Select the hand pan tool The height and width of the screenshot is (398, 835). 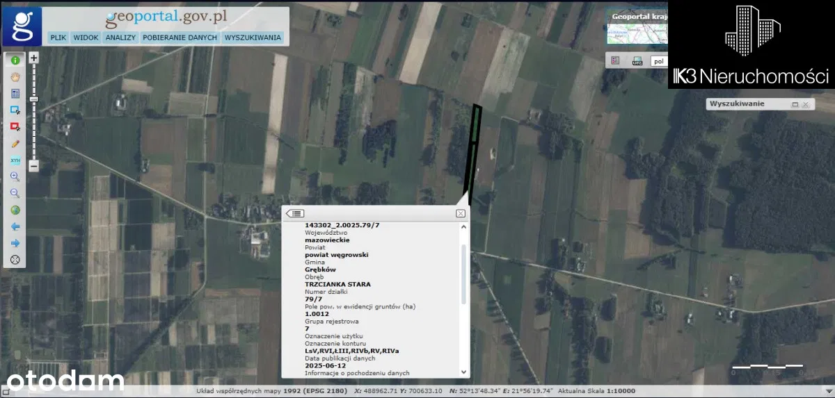click(x=15, y=77)
